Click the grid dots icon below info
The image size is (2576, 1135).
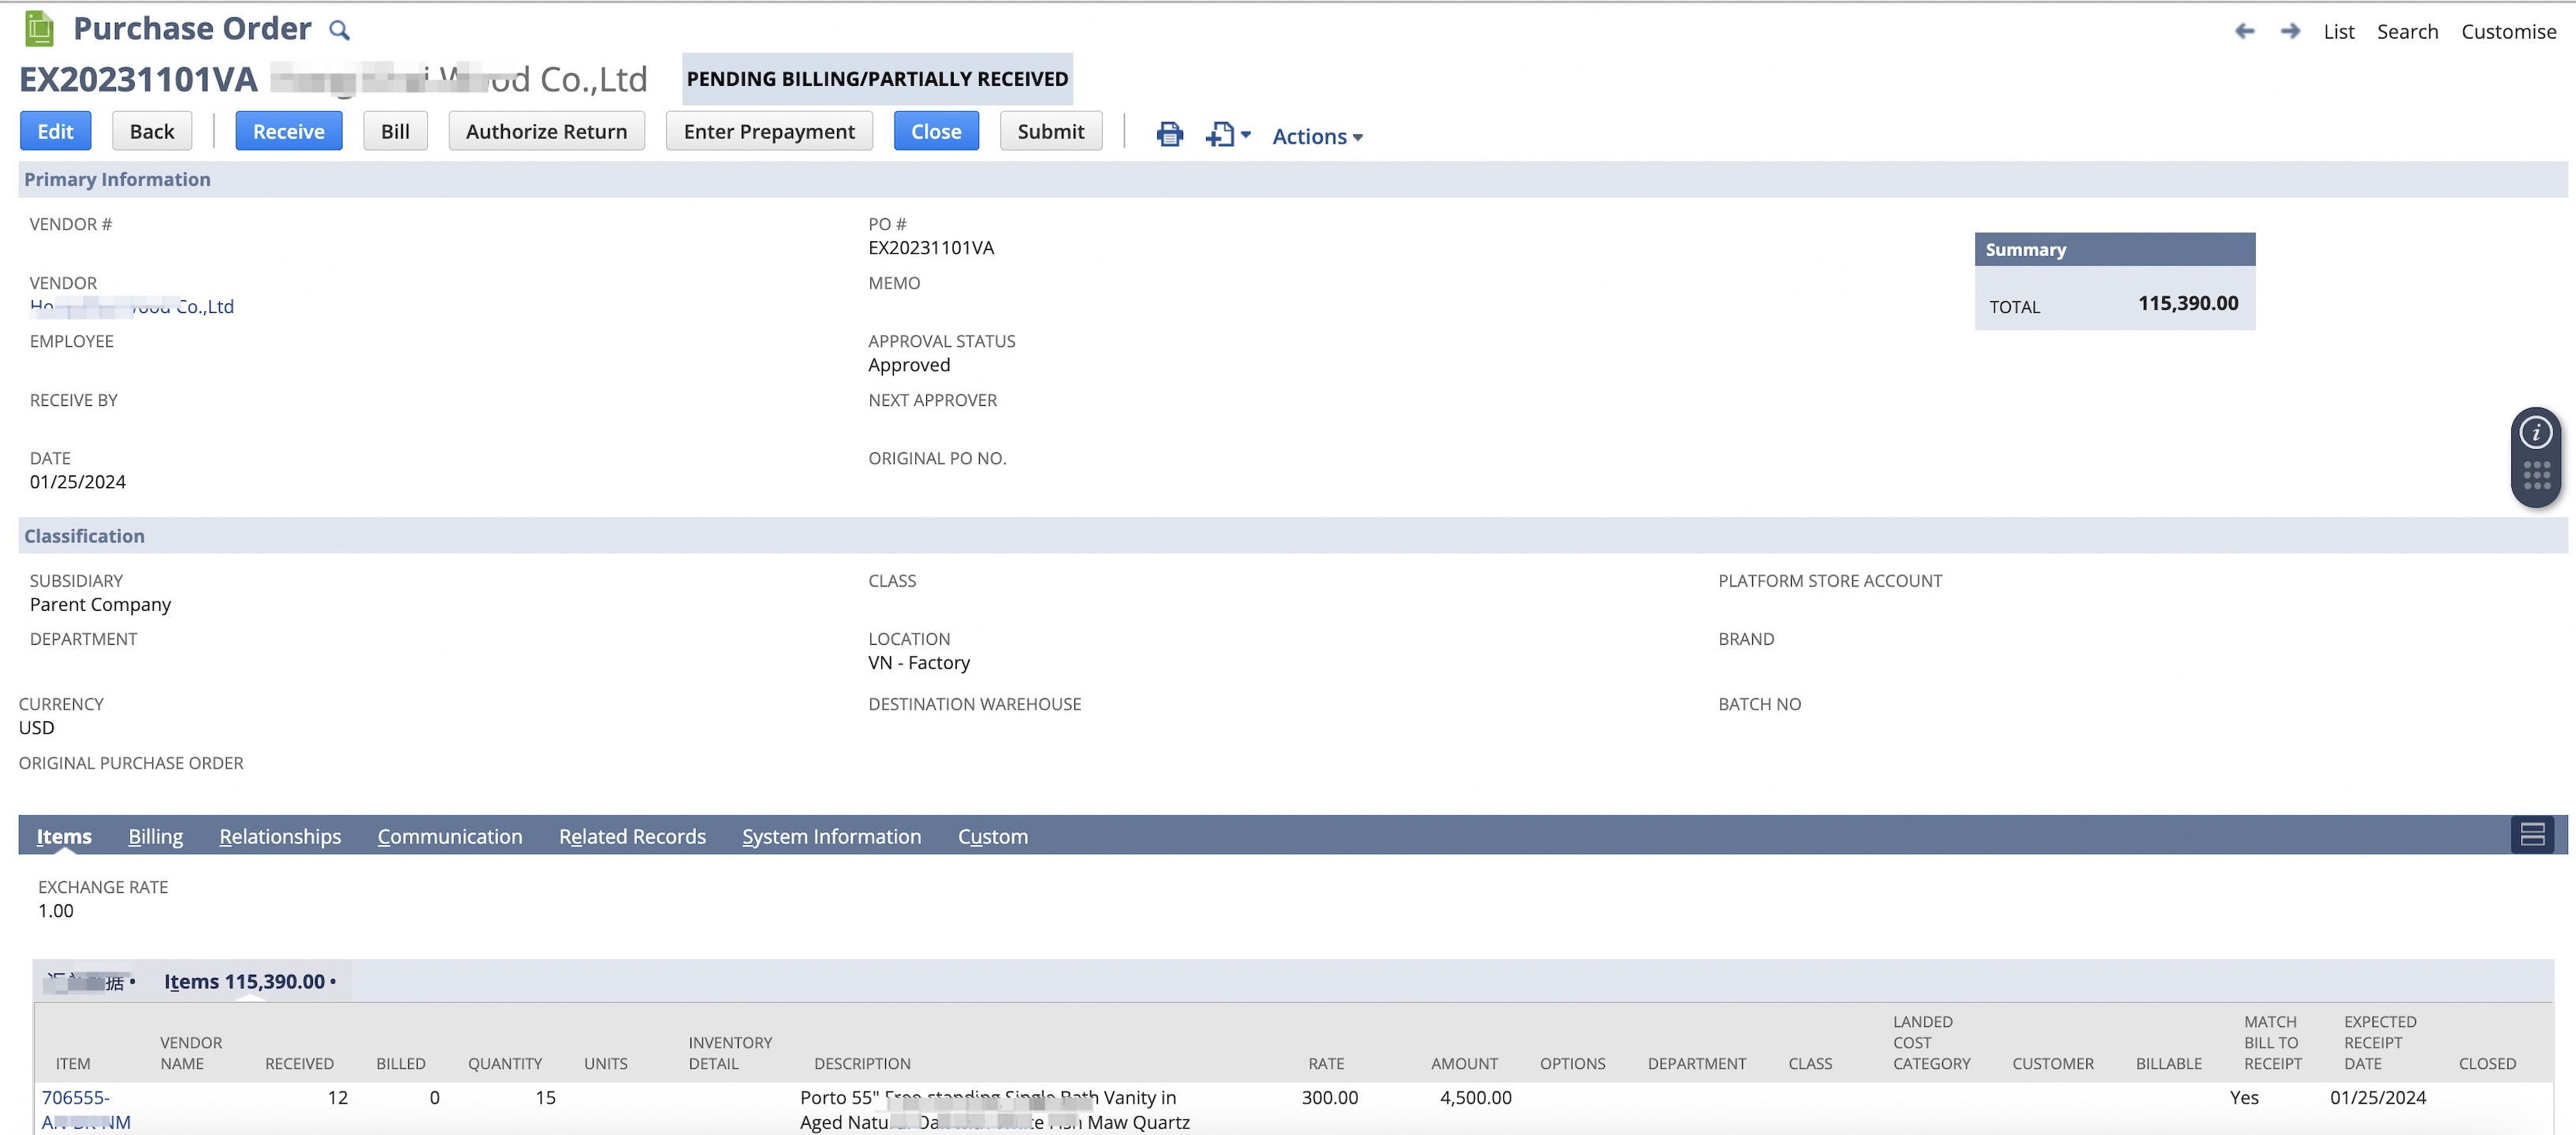pos(2536,476)
